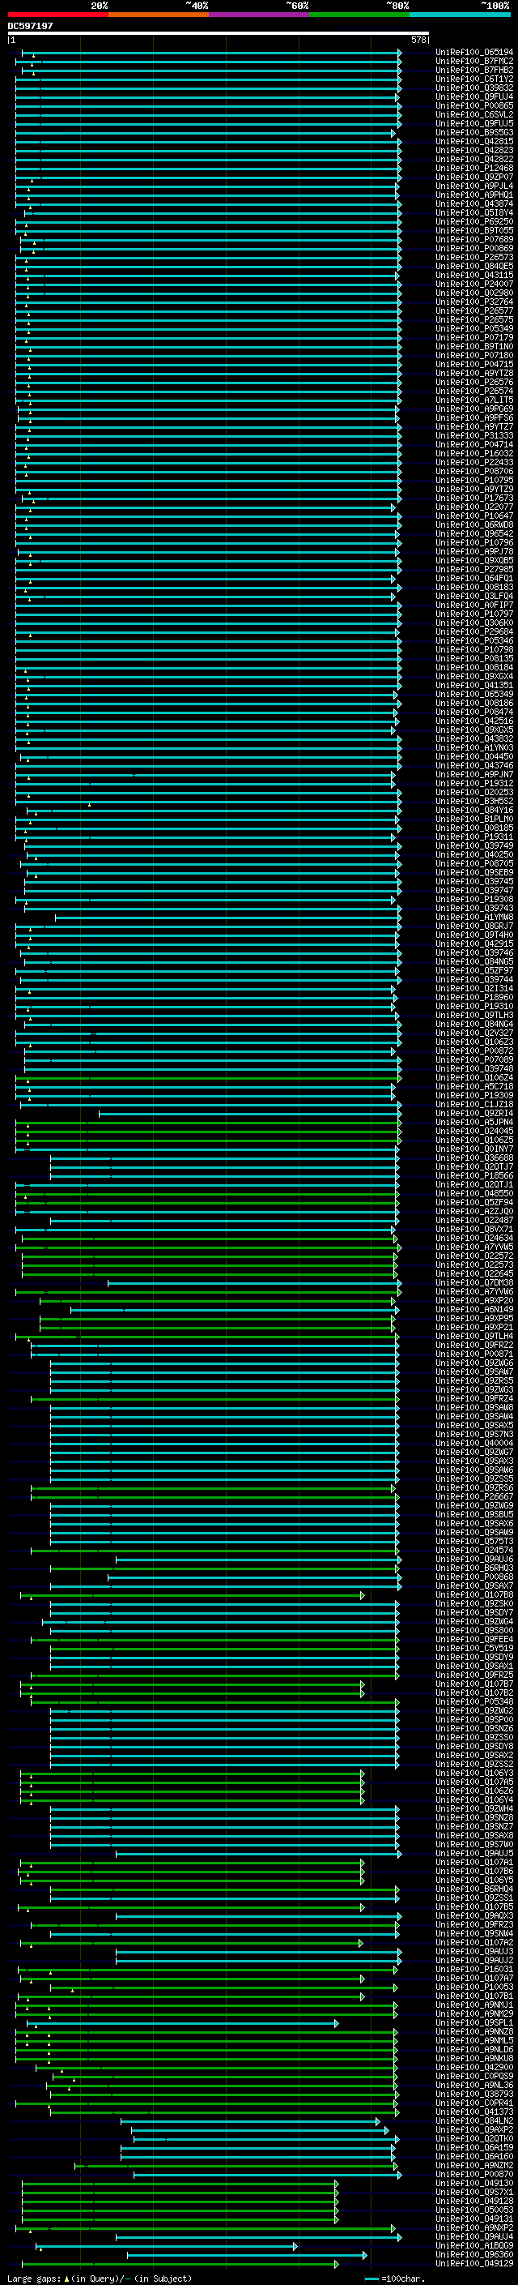Select the UniRef100_P16031 label
This screenshot has width=518, height=2285.
(x=474, y=1968)
